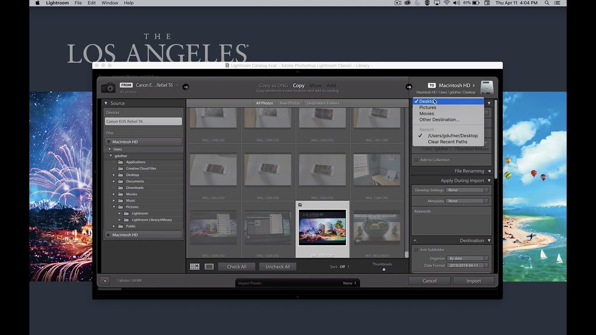Open the Lightroom application menu
This screenshot has height=335, width=596.
click(x=57, y=3)
